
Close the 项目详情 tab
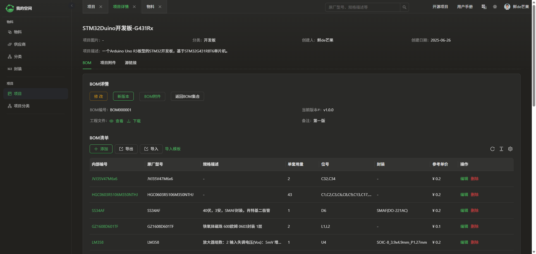[x=134, y=7]
